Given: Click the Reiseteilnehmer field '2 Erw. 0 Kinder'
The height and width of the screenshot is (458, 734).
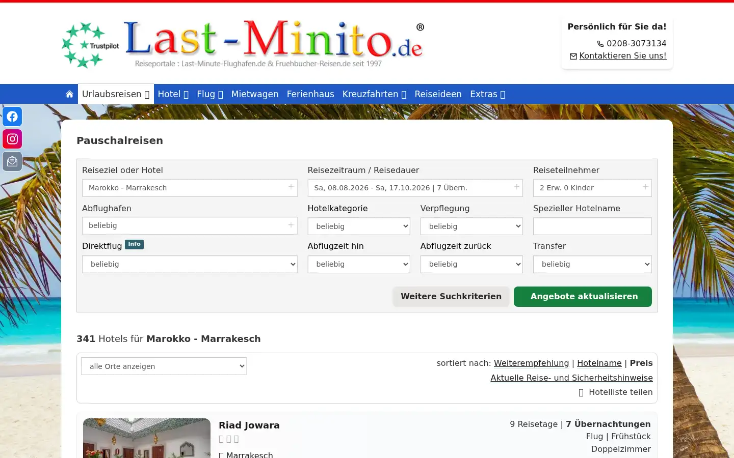Looking at the screenshot, I should click(592, 188).
